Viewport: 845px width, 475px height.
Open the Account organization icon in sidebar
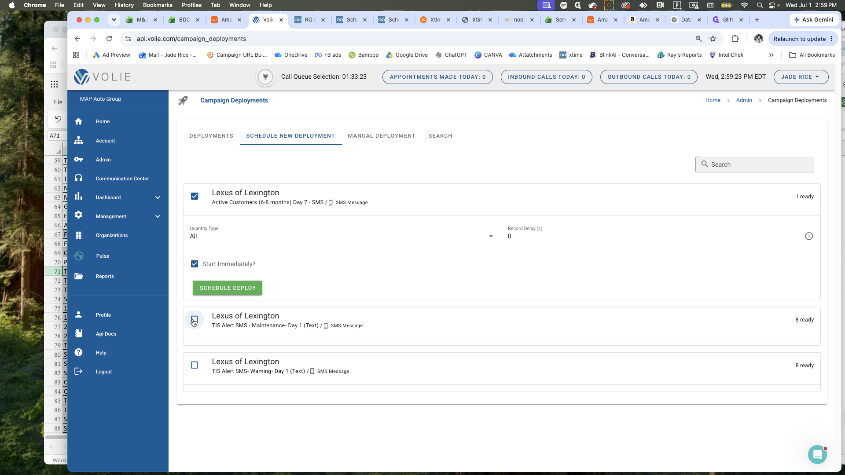coord(78,141)
